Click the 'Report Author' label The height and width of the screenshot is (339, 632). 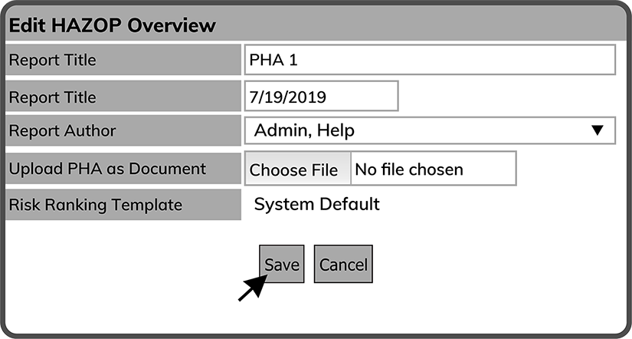(x=63, y=131)
